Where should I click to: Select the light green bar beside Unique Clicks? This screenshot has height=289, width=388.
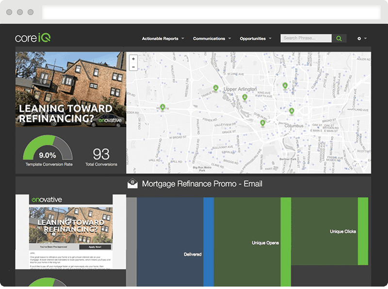pos(363,231)
